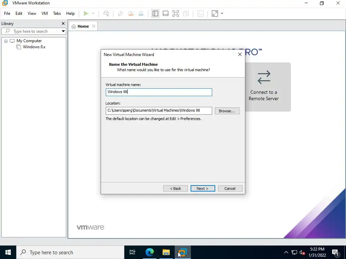
Task: Click the Send Ctrl+Alt+Del toolbar icon
Action: click(x=106, y=13)
